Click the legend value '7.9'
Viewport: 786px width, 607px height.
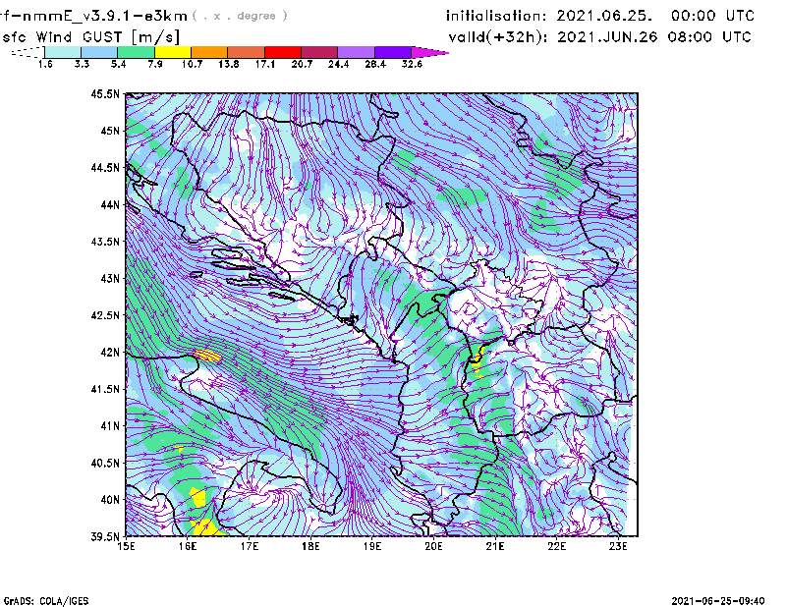click(x=155, y=64)
